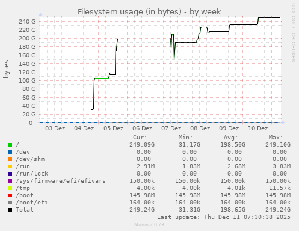Click the 'Last update' timestamp line
This screenshot has height=231, width=299.
(224, 217)
